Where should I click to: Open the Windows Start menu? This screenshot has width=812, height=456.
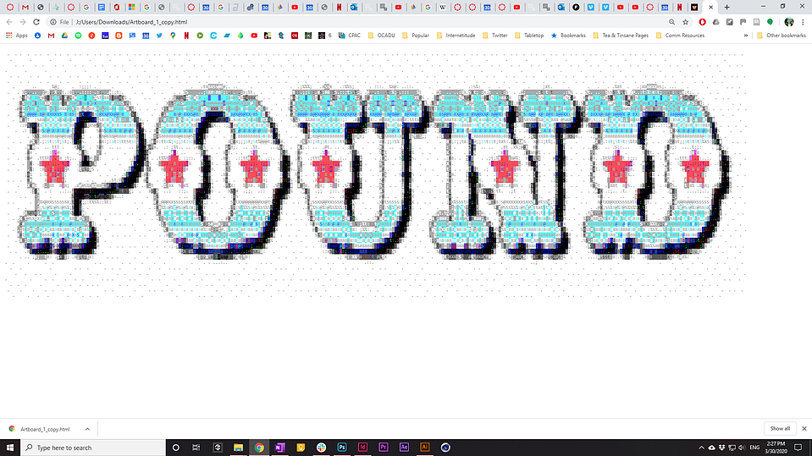click(10, 448)
